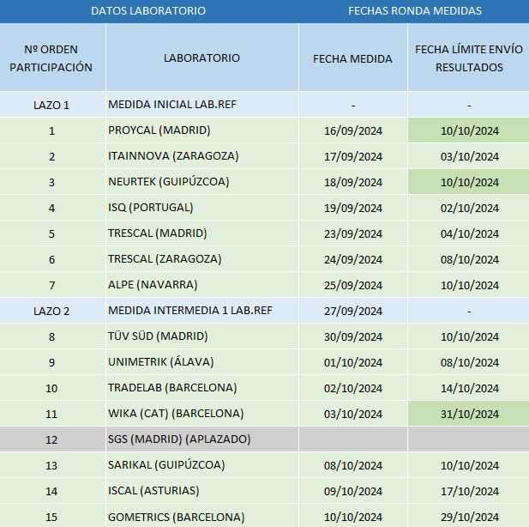Select the SARIKAL (GUIPÚZCOA) cell
This screenshot has width=529, height=527.
(202, 465)
